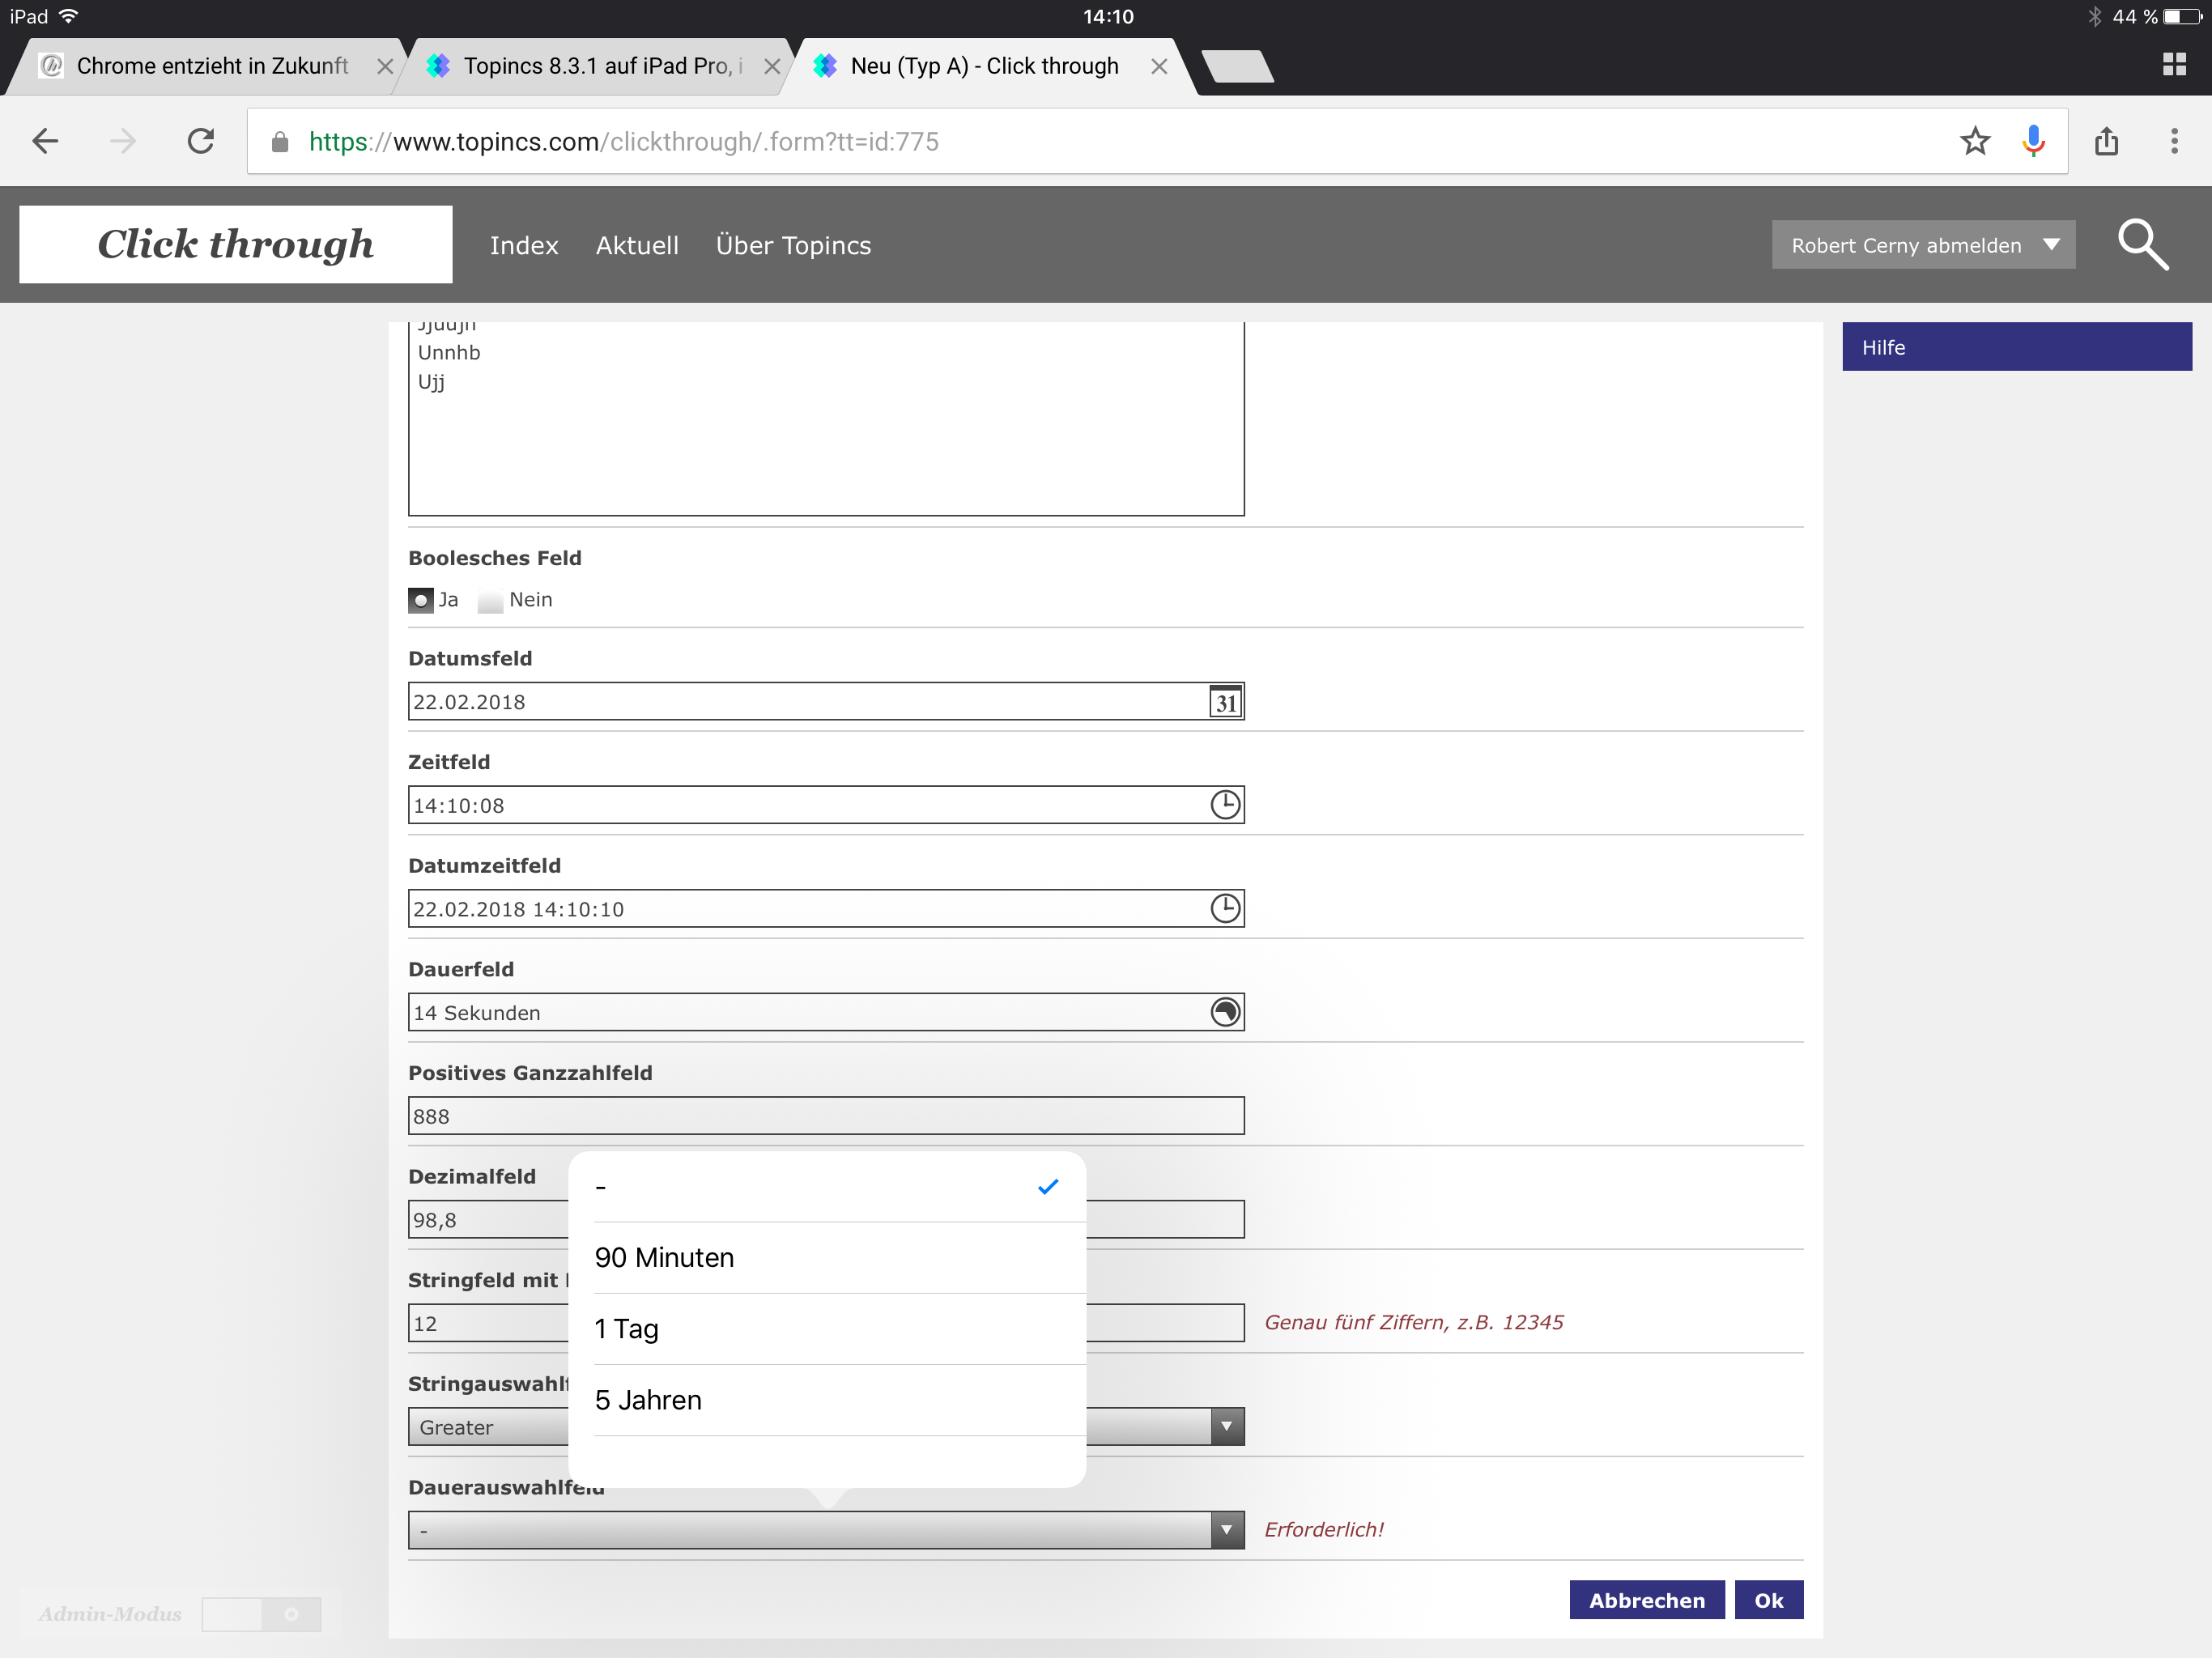Click the clock icon in Zeitfeld
The height and width of the screenshot is (1658, 2212).
pos(1225,805)
